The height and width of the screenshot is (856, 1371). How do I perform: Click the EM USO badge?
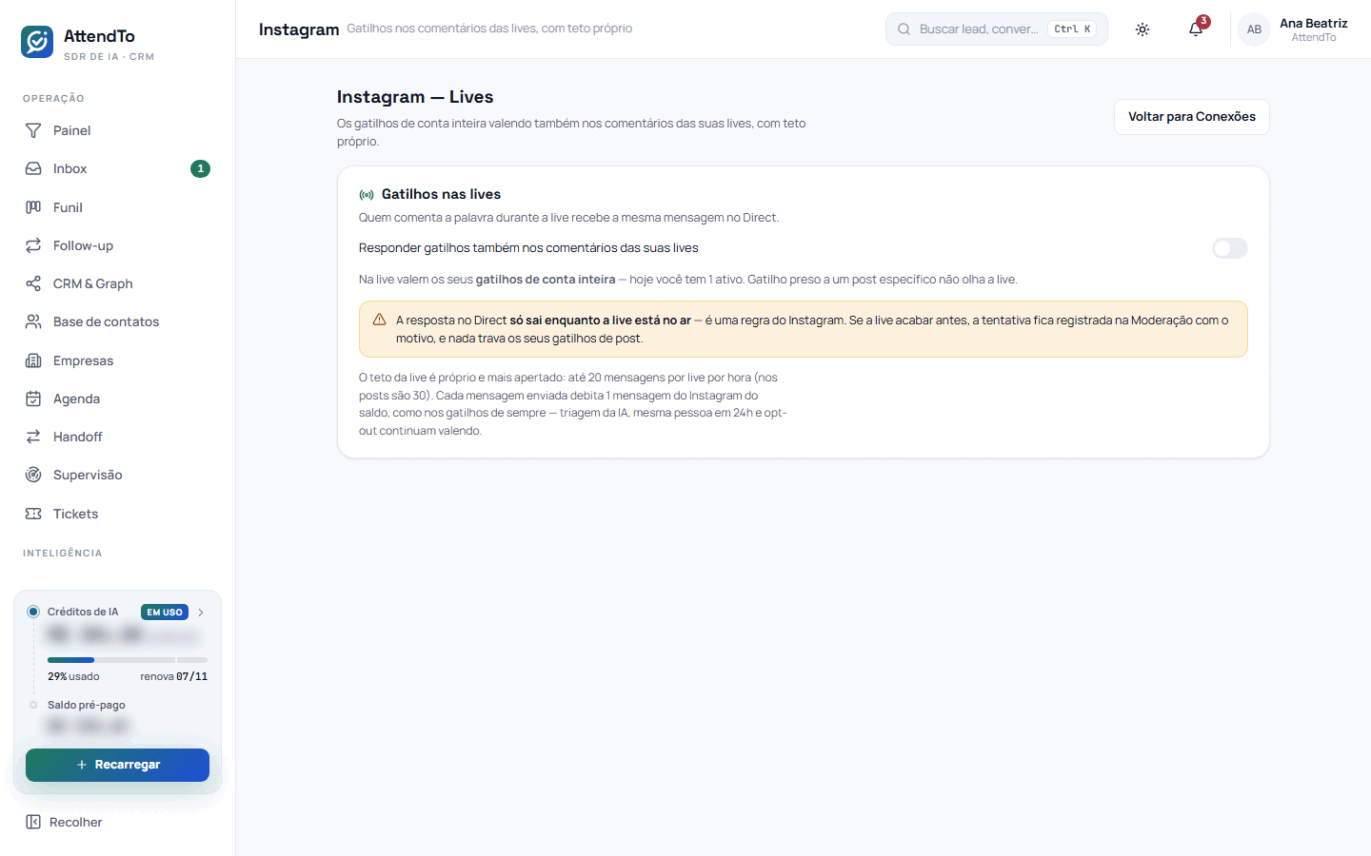(165, 613)
